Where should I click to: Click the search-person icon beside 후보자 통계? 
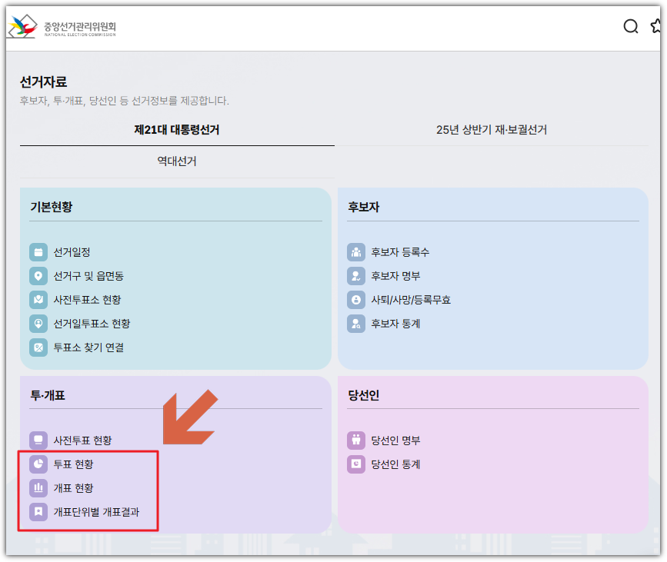[356, 324]
